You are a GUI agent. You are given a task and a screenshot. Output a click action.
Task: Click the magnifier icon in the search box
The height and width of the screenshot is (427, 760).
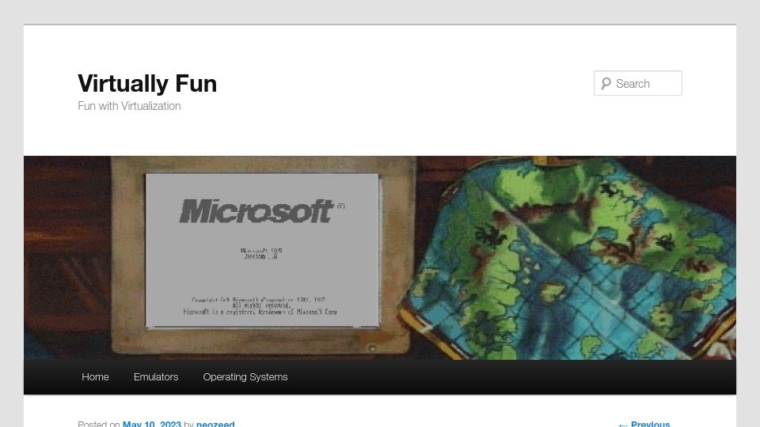pos(606,83)
